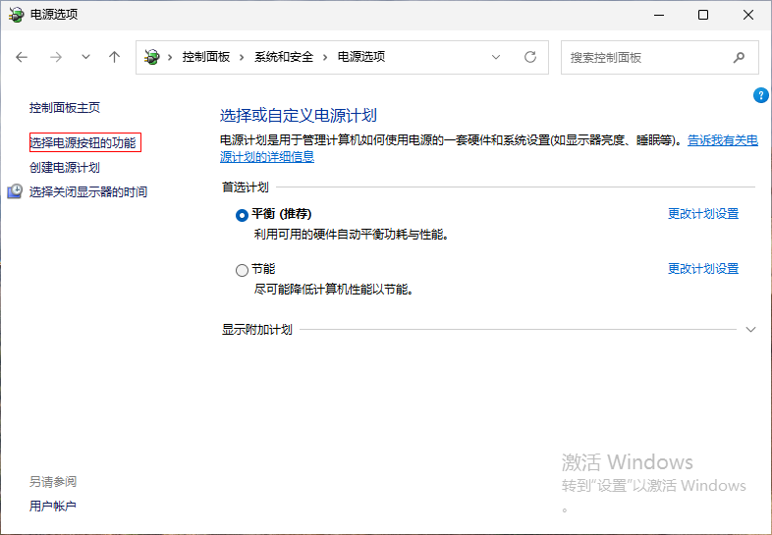Open recent locations chevron dropdown
This screenshot has width=772, height=535.
[85, 57]
